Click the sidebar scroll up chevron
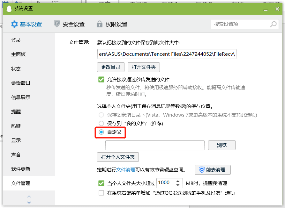The image size is (285, 208). (29, 197)
